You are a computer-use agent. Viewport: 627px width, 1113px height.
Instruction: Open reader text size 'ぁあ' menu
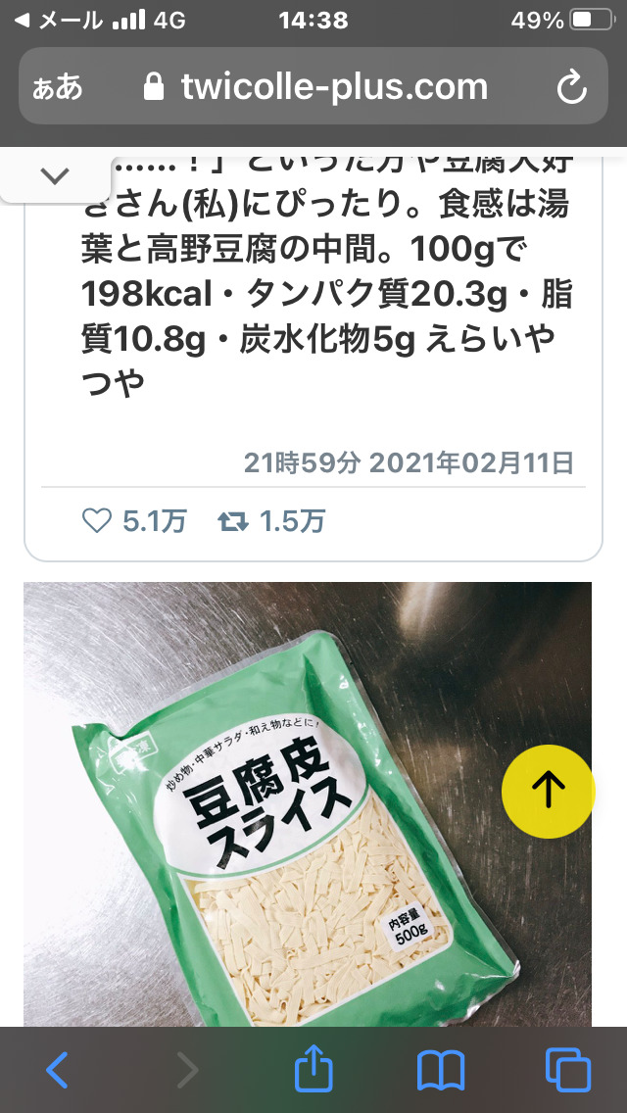click(58, 88)
